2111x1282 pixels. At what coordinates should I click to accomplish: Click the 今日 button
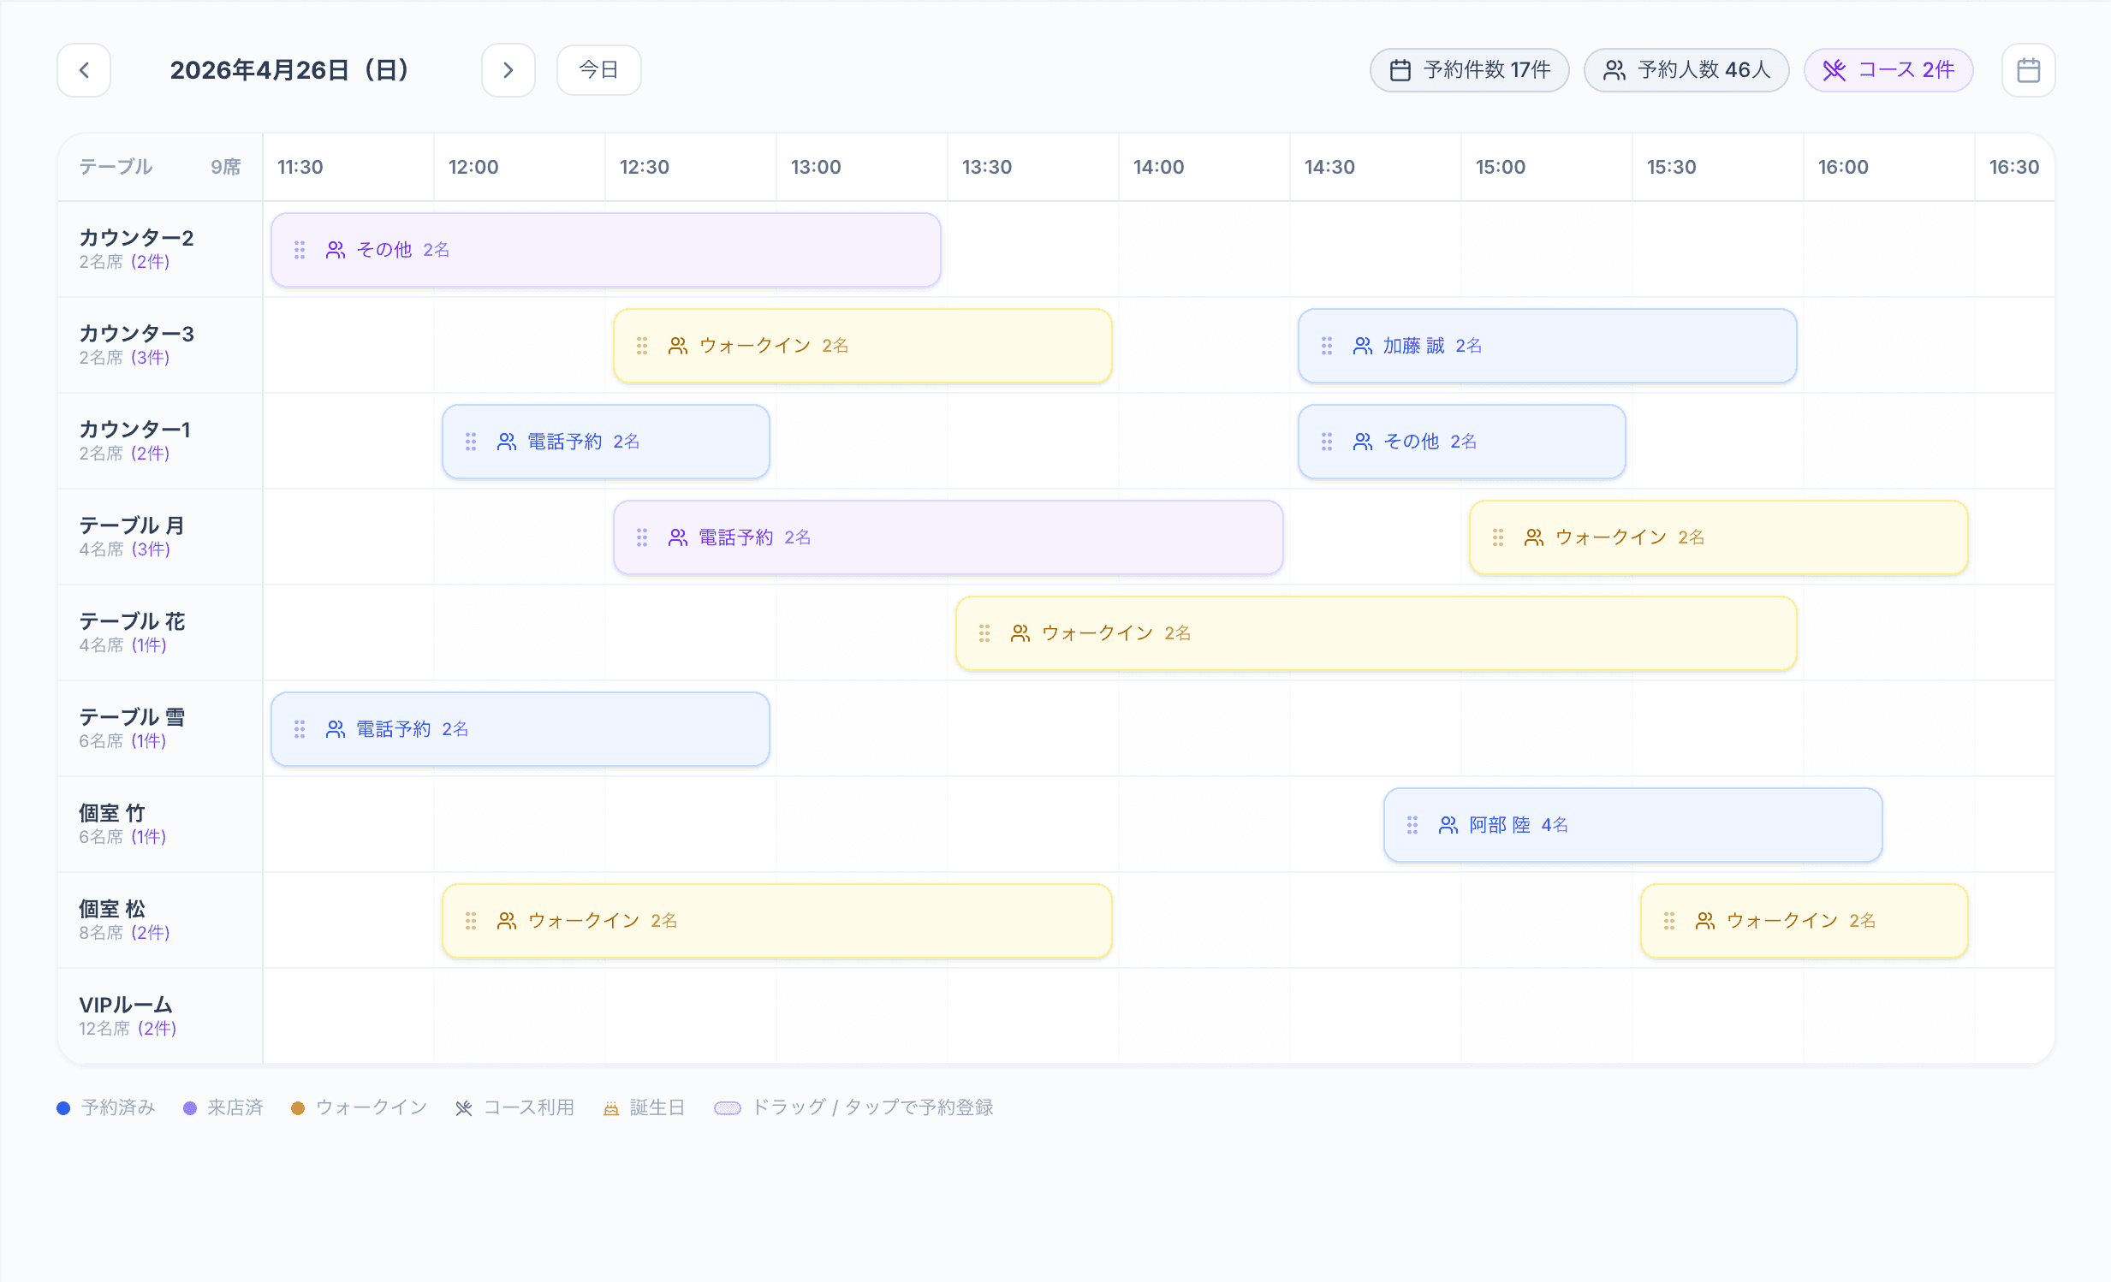point(598,70)
